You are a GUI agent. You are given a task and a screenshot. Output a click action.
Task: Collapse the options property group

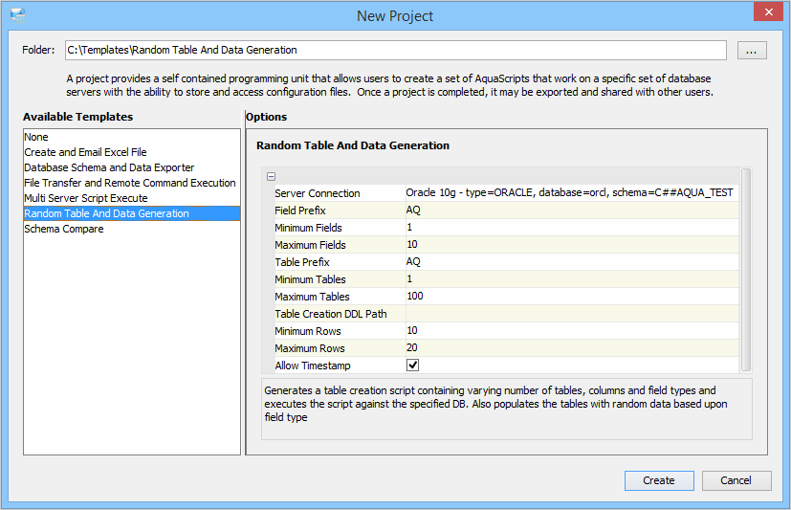click(x=272, y=176)
